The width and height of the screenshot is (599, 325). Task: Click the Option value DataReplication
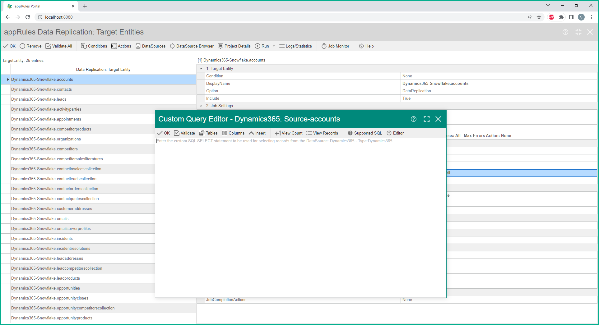click(x=499, y=91)
